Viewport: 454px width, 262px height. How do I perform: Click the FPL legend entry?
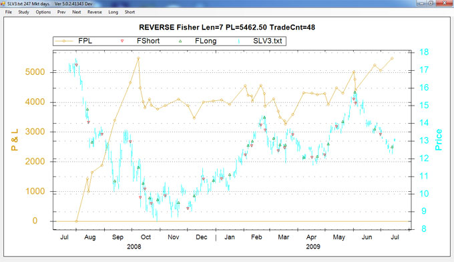tap(85, 41)
